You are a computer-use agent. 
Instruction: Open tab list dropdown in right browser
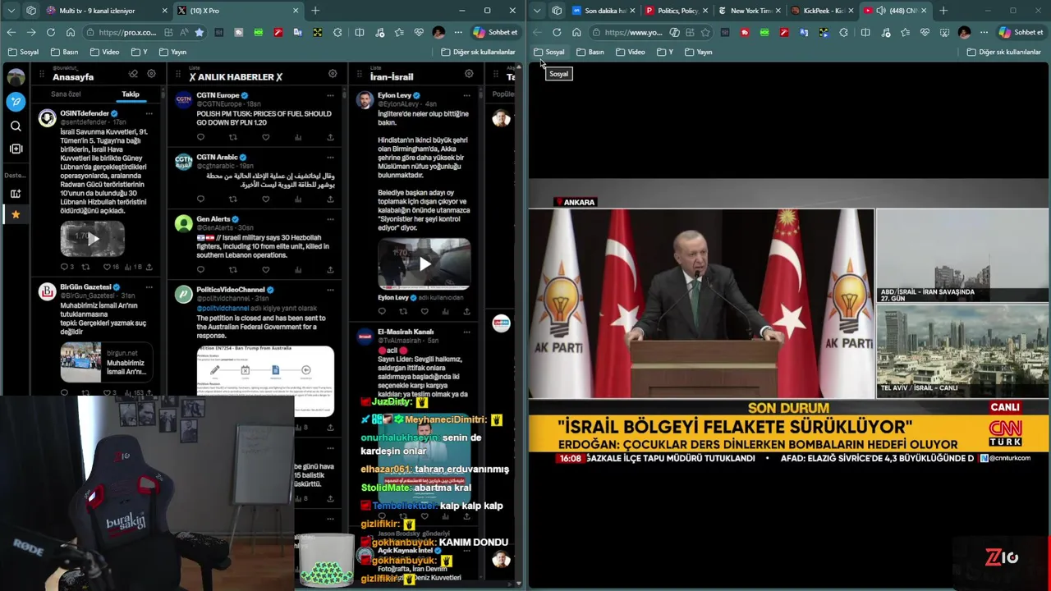[537, 11]
